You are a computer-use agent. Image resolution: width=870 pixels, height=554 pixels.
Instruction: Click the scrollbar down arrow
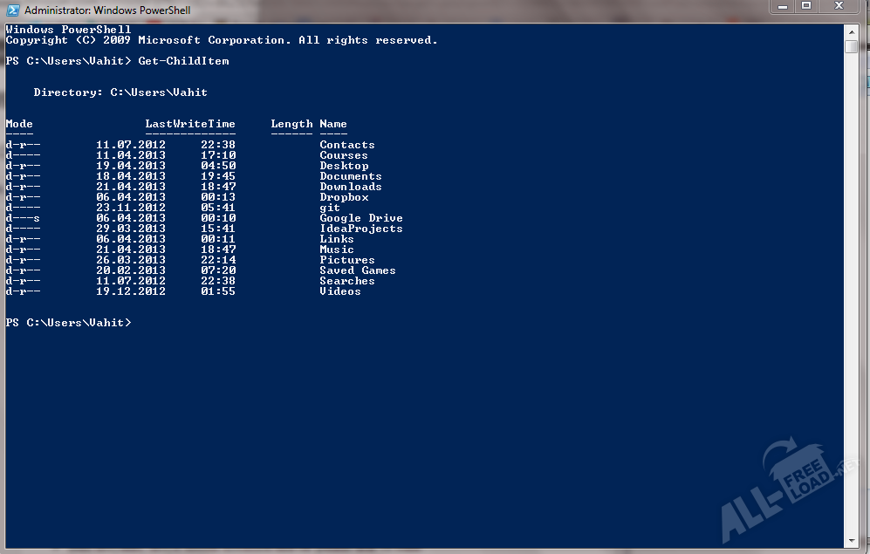[851, 541]
